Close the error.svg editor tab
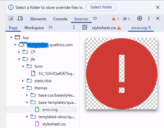The width and height of the screenshot is (164, 128). tap(150, 27)
